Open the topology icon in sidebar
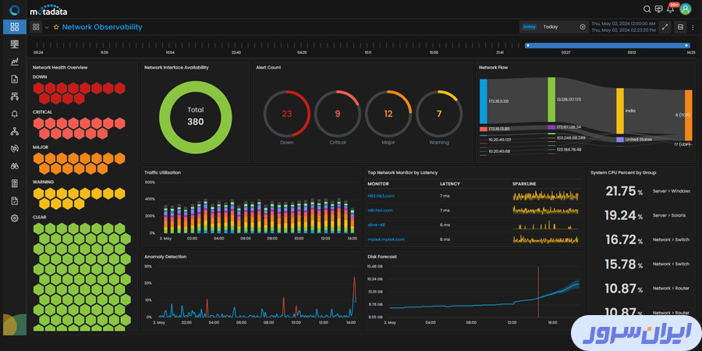This screenshot has height=351, width=702. click(14, 131)
